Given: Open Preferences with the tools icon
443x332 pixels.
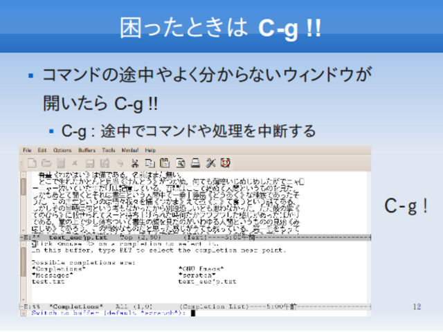Looking at the screenshot, I should click(210, 163).
